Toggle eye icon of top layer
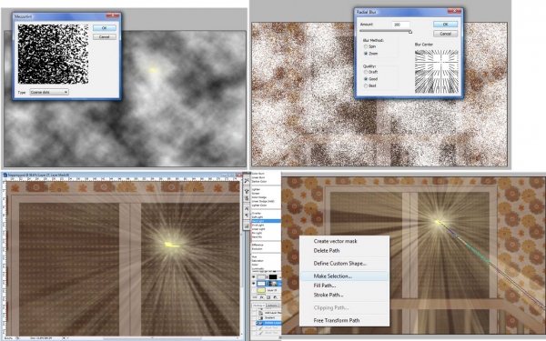The height and width of the screenshot is (341, 546). tap(254, 277)
